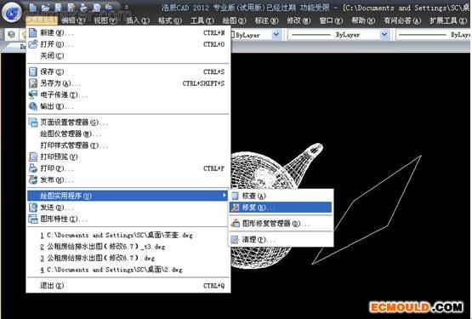Click the GstarCAD round application logo button

coord(12,13)
